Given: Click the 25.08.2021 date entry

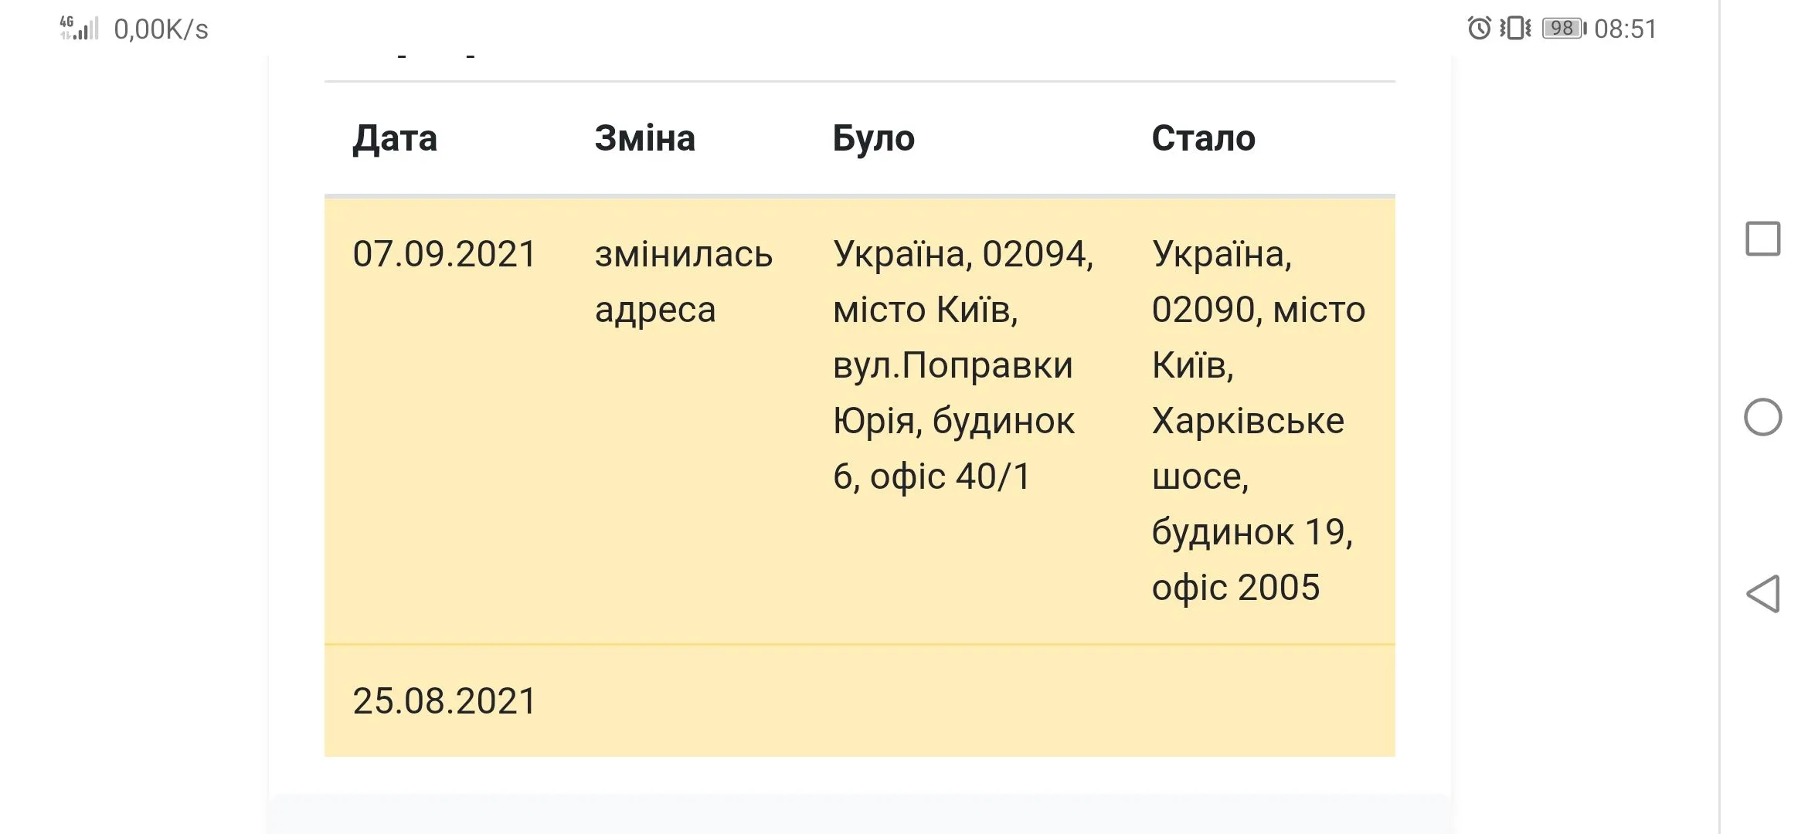Looking at the screenshot, I should tap(444, 701).
